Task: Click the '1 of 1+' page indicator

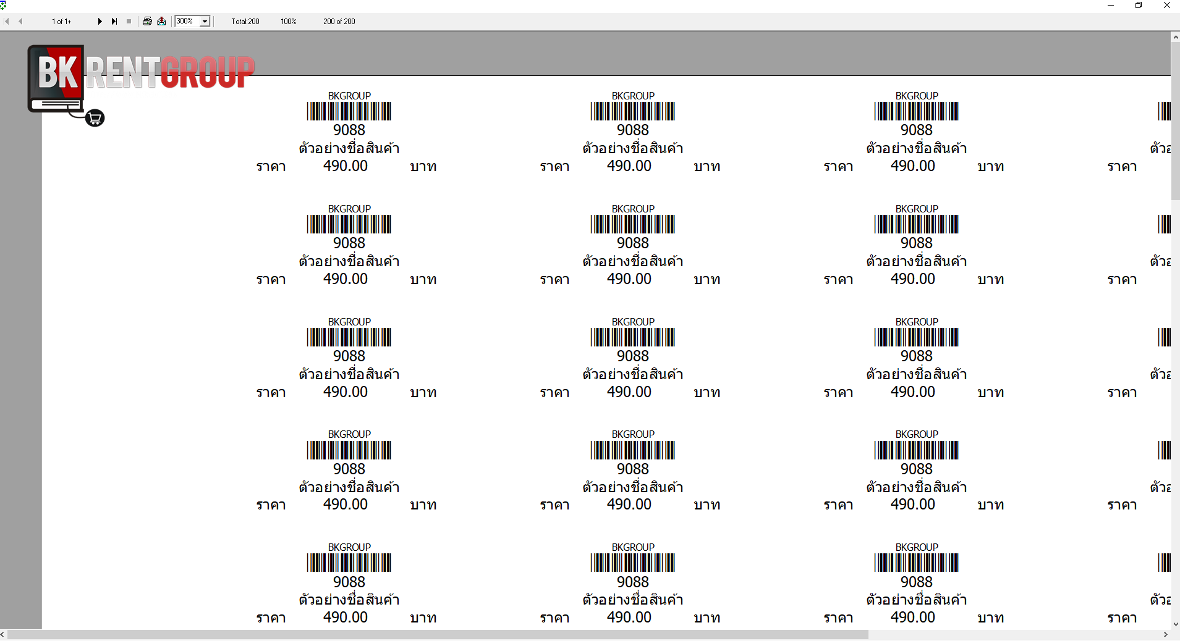Action: [62, 22]
